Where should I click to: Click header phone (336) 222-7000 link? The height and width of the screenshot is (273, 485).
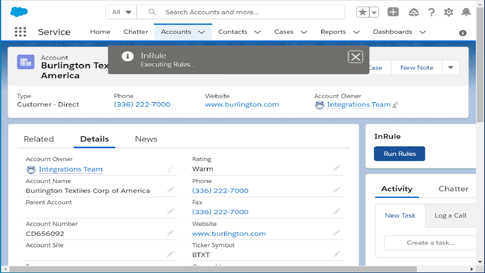142,104
